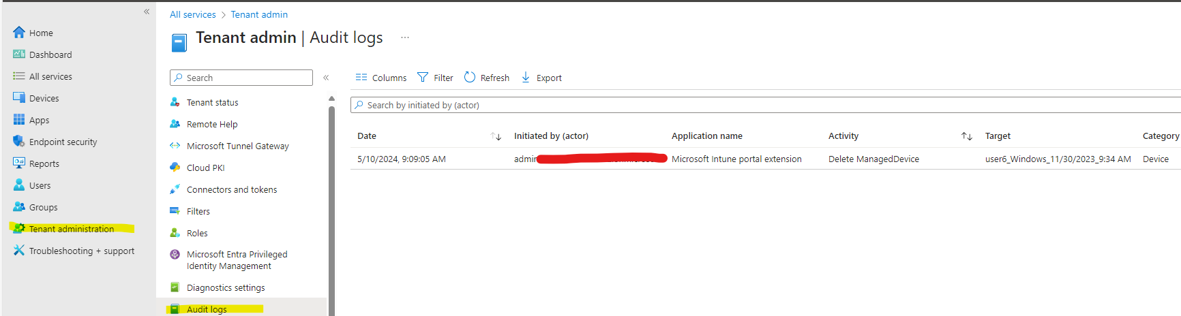Image resolution: width=1181 pixels, height=316 pixels.
Task: Click the Filter button label
Action: point(443,78)
